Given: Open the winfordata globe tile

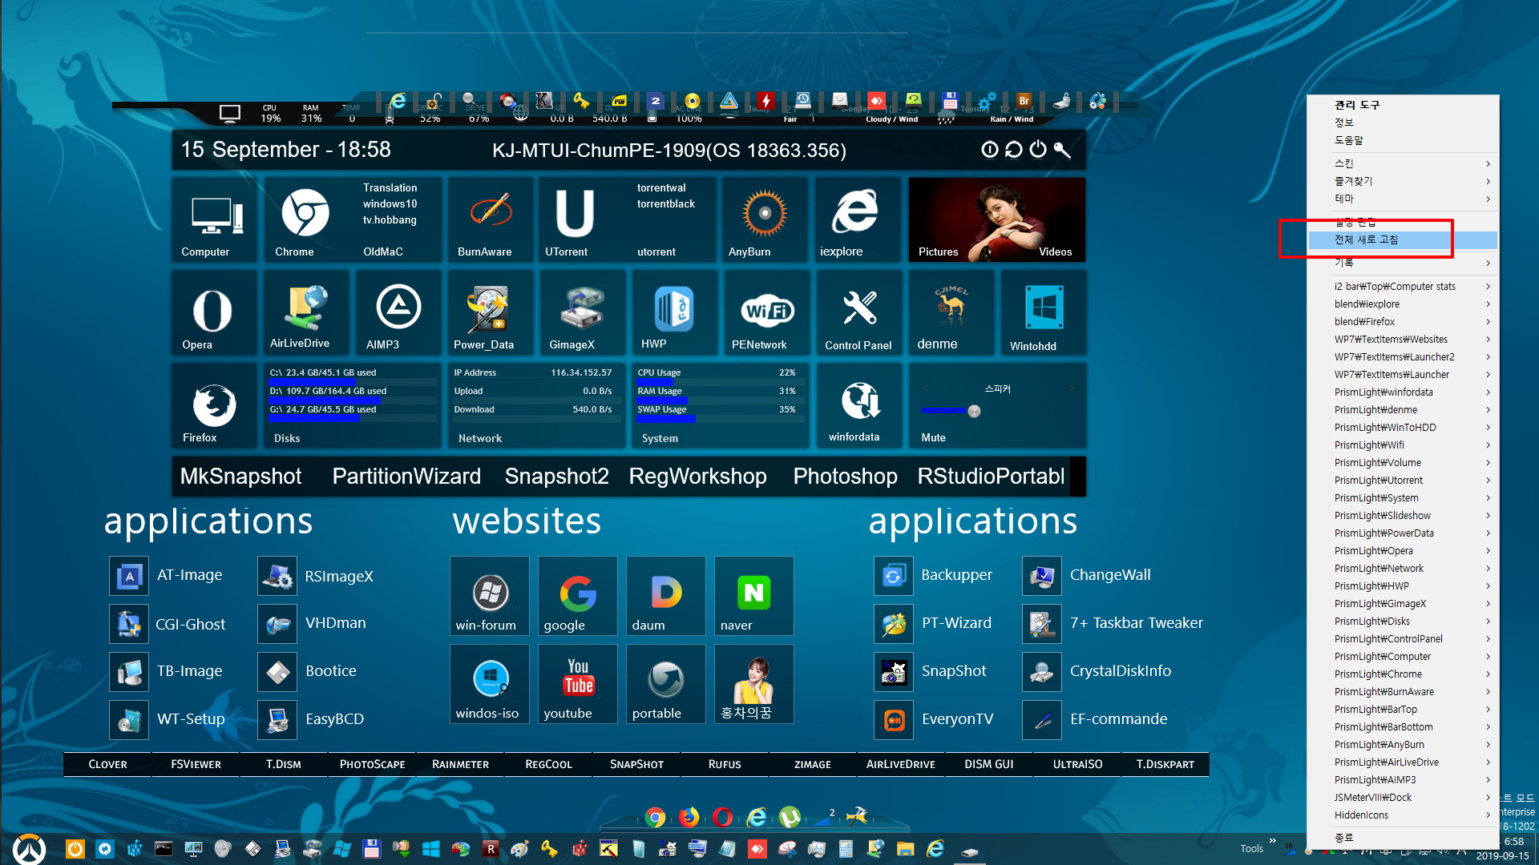Looking at the screenshot, I should click(858, 405).
